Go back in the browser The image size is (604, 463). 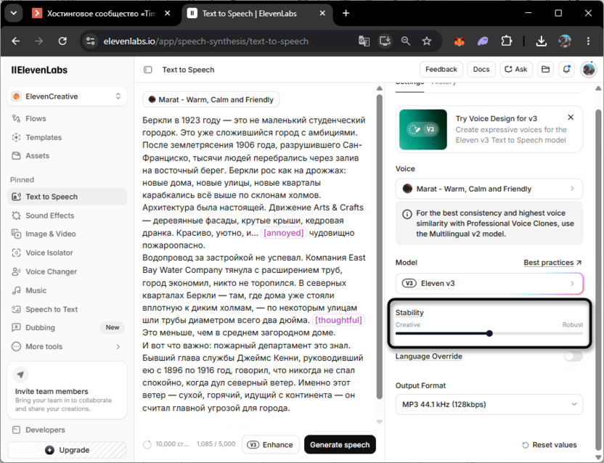[x=16, y=41]
